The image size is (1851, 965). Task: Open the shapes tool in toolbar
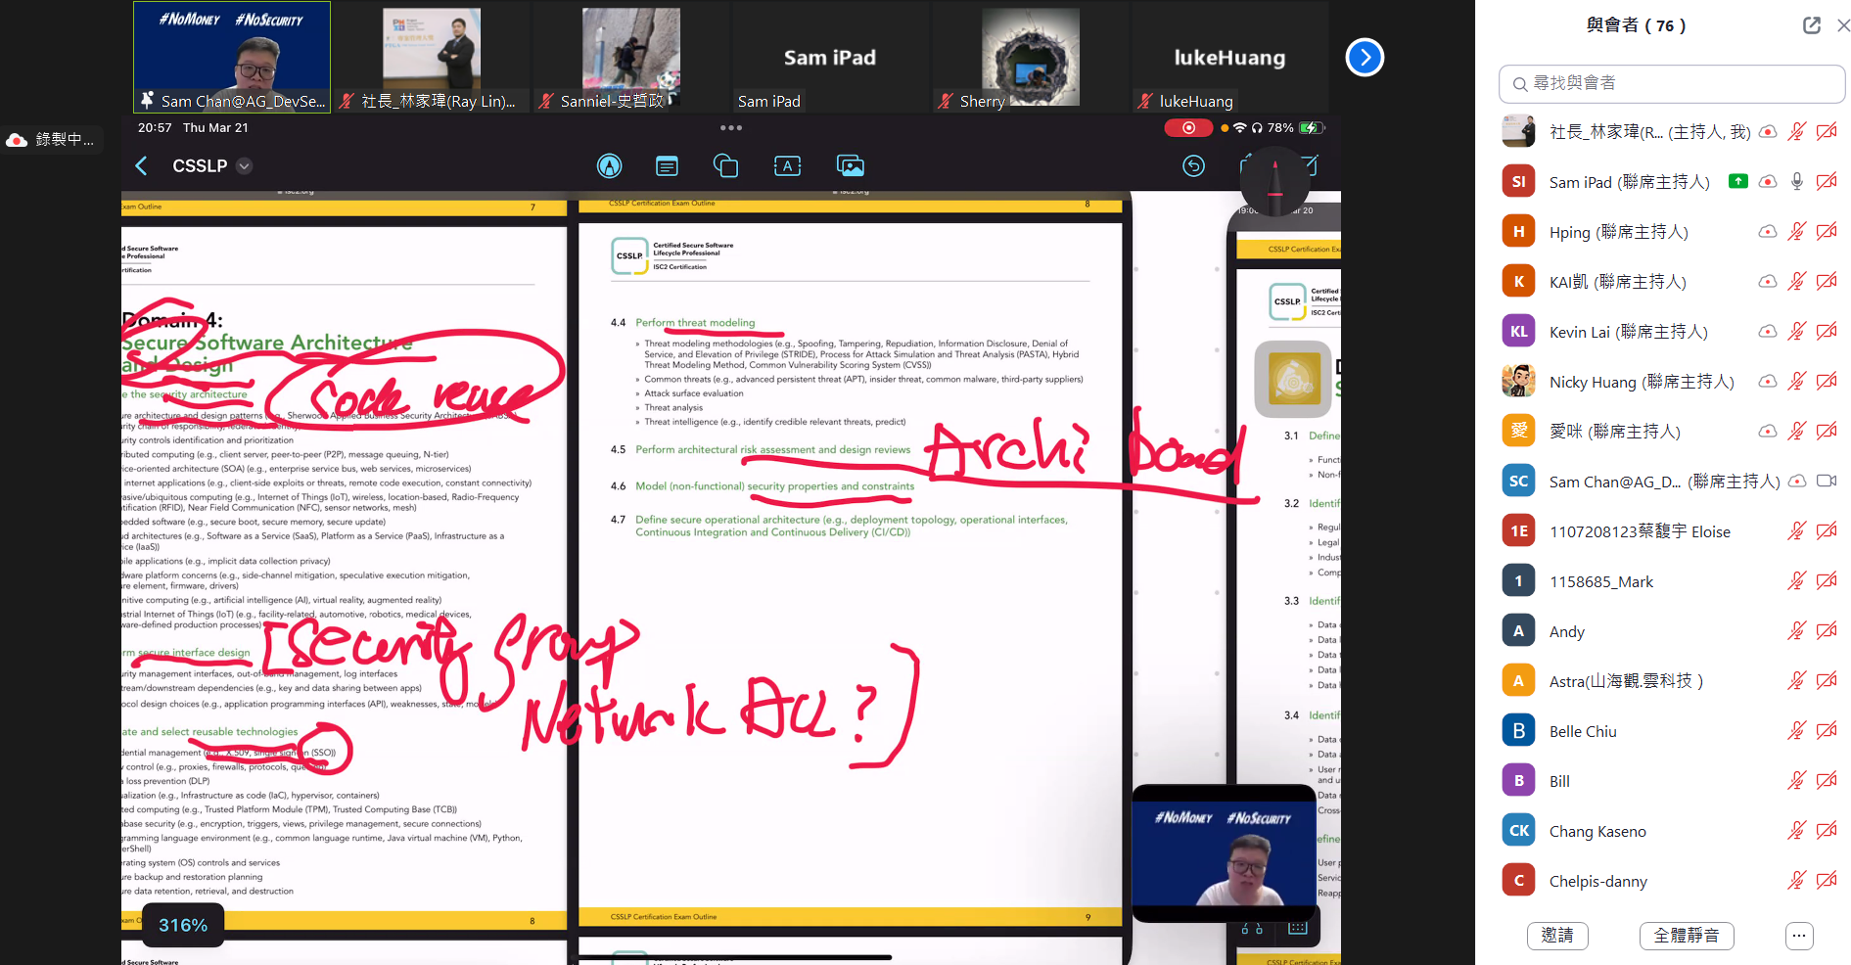pos(725,166)
